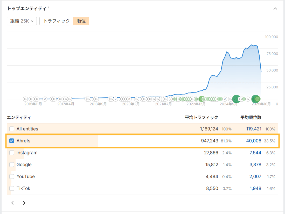Open the 組織 25K dropdown
285x214 pixels.
point(22,21)
